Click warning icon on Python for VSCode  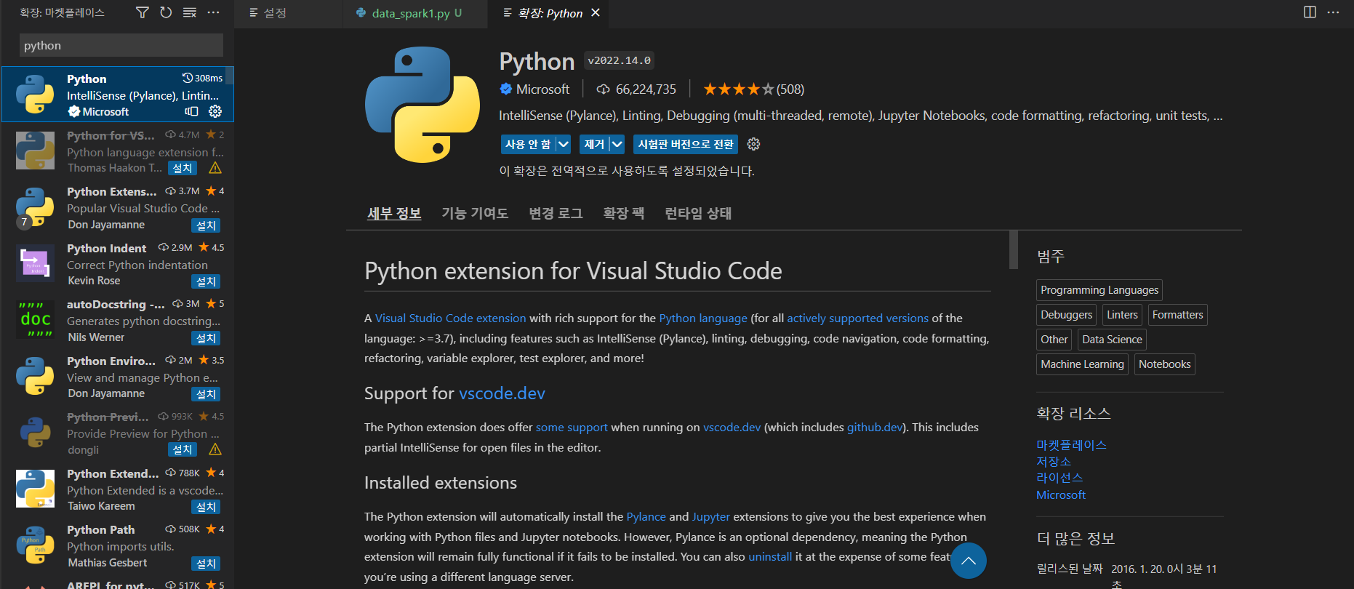(215, 168)
